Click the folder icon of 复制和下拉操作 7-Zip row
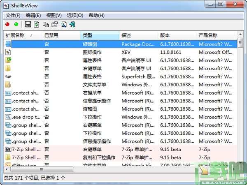Image resolution: width=247 pixels, height=185 pixels. (8, 157)
